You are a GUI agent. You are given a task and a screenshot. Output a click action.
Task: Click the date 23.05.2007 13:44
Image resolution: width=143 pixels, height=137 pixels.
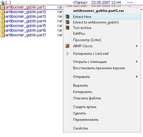106,3
